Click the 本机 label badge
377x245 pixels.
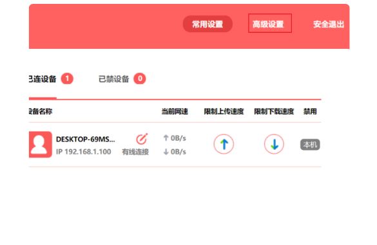(310, 145)
